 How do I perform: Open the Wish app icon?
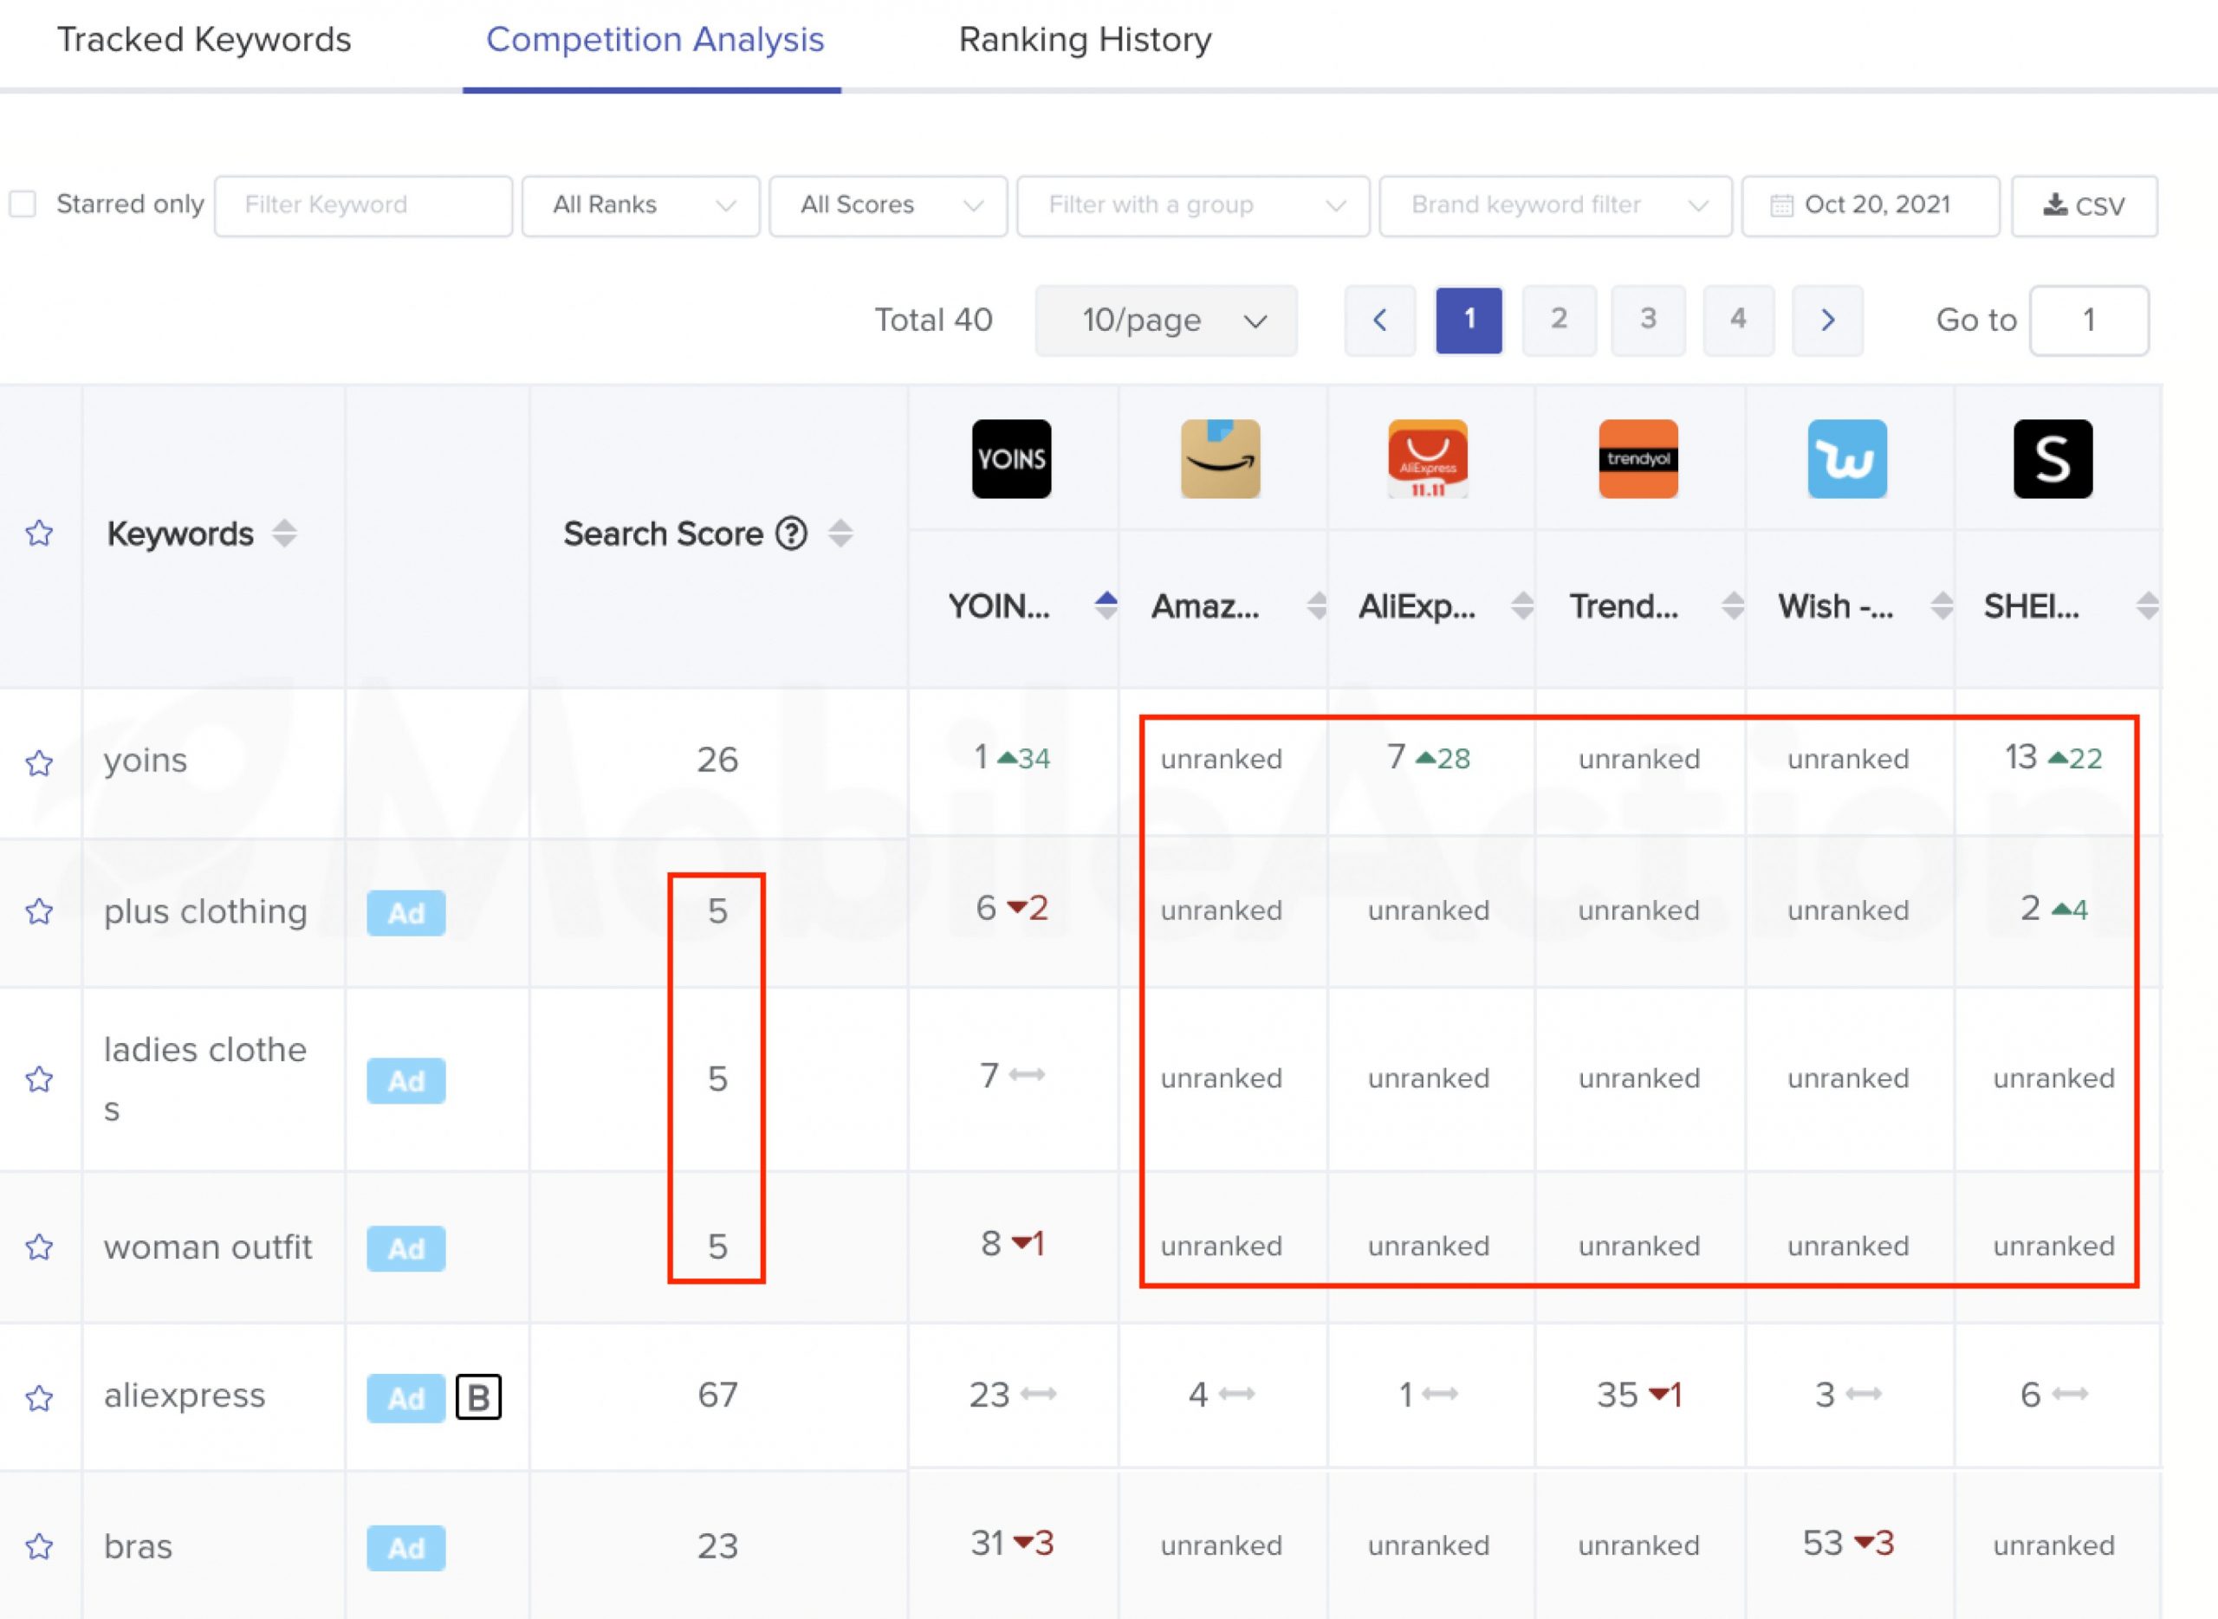point(1846,460)
